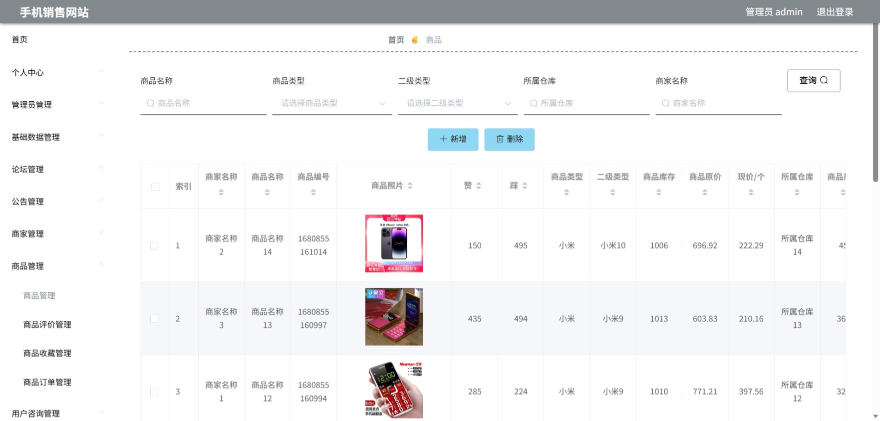Click the 商品名称 search input field
The image size is (880, 421).
click(x=204, y=103)
